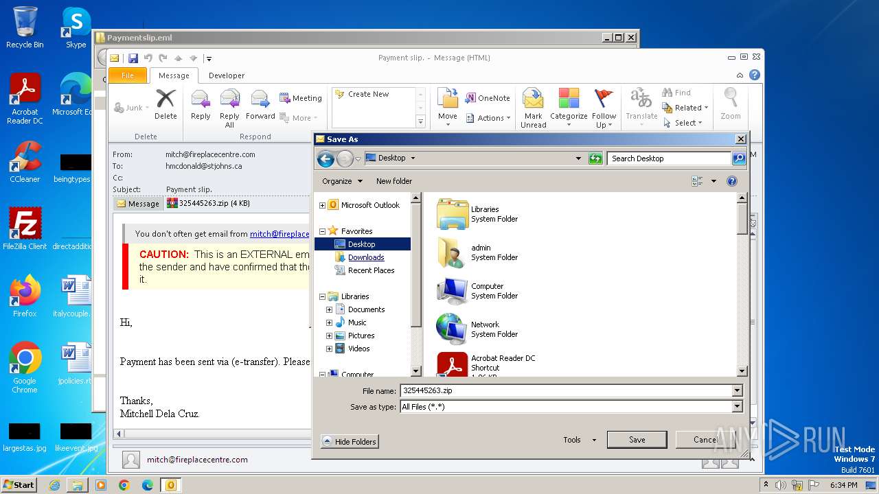
Task: Click the Message tab in the attachment bar
Action: coord(138,203)
